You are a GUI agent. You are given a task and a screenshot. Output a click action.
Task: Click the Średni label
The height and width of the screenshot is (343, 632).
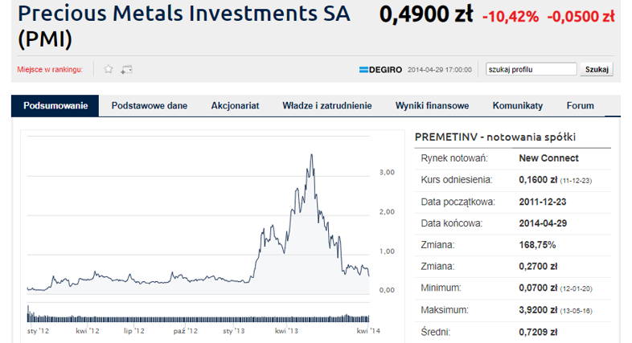pyautogui.click(x=435, y=332)
